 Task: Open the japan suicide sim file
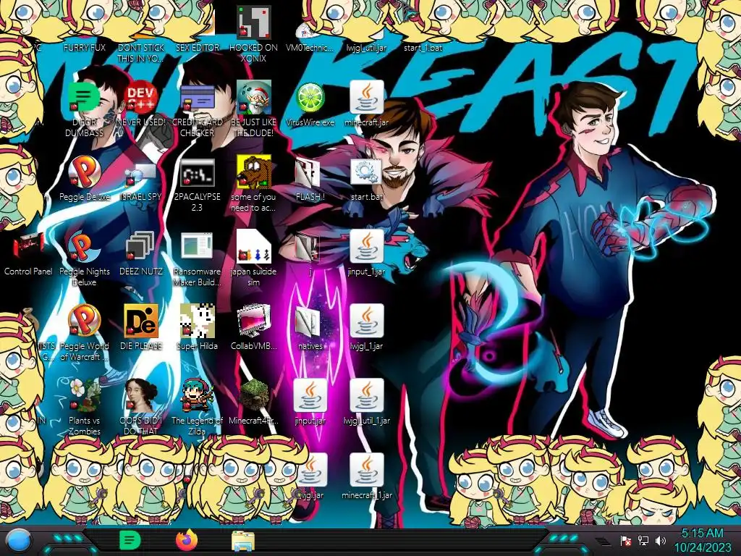tap(254, 247)
